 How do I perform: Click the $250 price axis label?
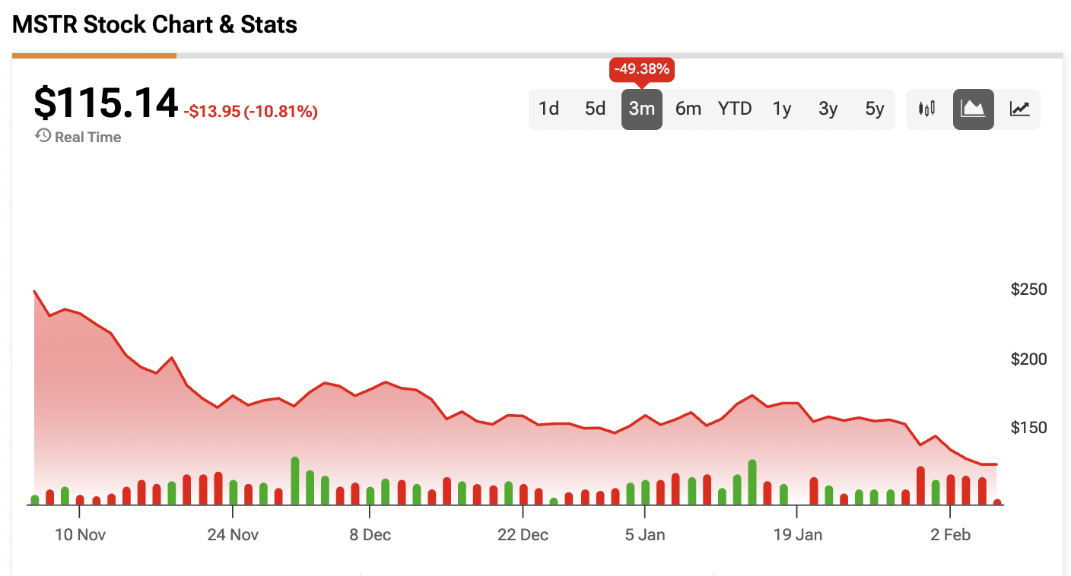tap(1028, 289)
